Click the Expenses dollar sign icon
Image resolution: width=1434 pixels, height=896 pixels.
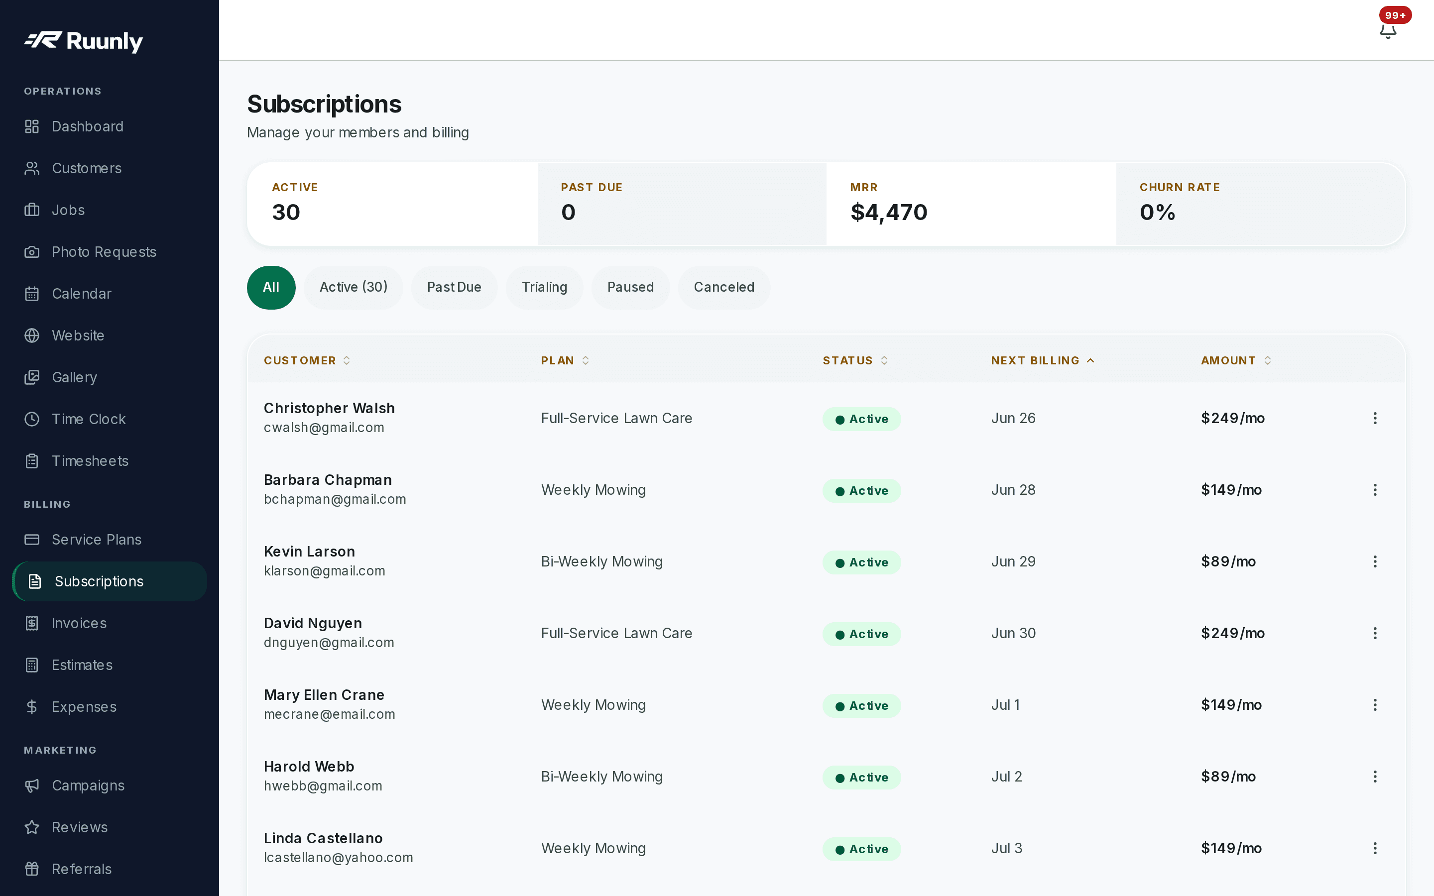32,706
